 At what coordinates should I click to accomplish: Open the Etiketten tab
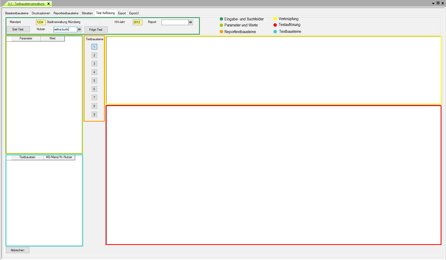point(87,13)
